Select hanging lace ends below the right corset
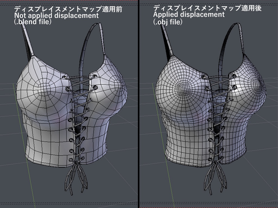Screen dimensions: 278x208 pyautogui.click(x=215, y=179)
